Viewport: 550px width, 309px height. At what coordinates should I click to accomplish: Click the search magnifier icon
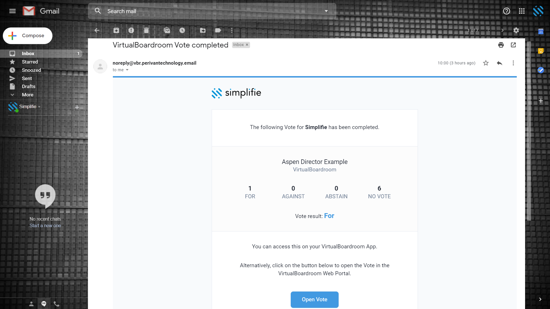tap(98, 11)
